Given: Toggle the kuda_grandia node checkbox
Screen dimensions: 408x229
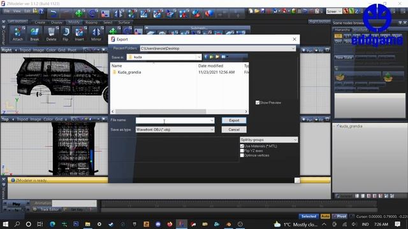Looking at the screenshot, I should click(x=338, y=126).
